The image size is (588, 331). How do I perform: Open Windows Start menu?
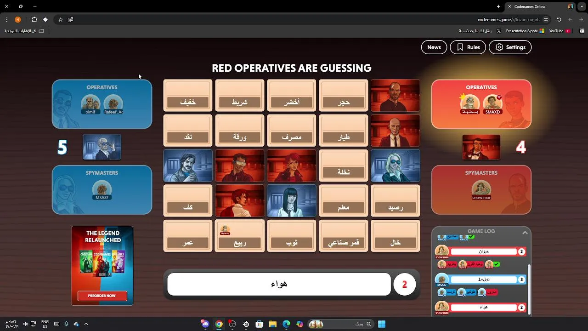[x=382, y=324]
